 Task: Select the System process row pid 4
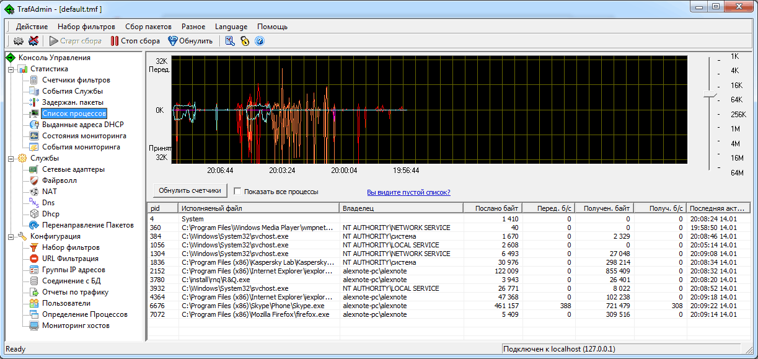coord(449,219)
